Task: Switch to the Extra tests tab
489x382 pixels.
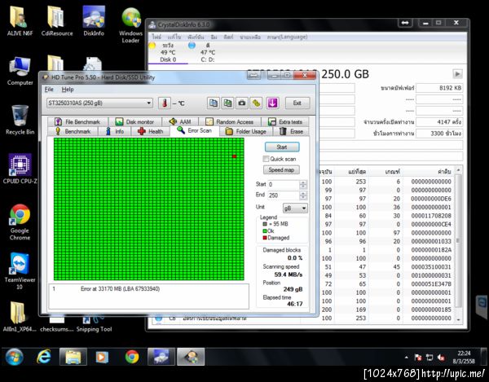Action: pyautogui.click(x=285, y=122)
